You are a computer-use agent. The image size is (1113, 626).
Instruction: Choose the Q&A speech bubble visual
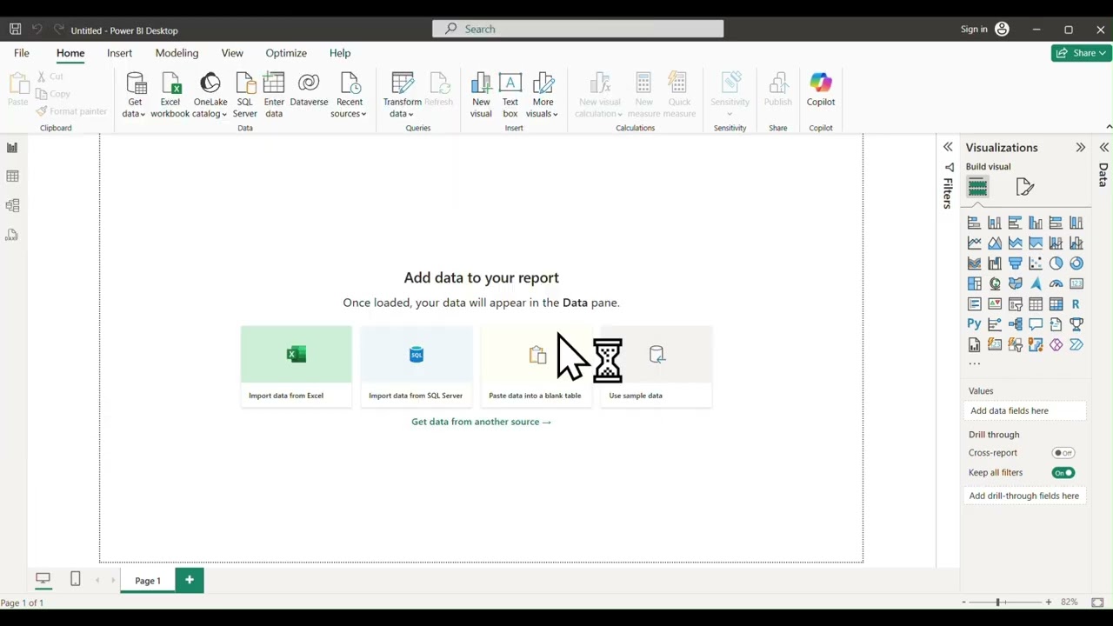tap(1036, 324)
